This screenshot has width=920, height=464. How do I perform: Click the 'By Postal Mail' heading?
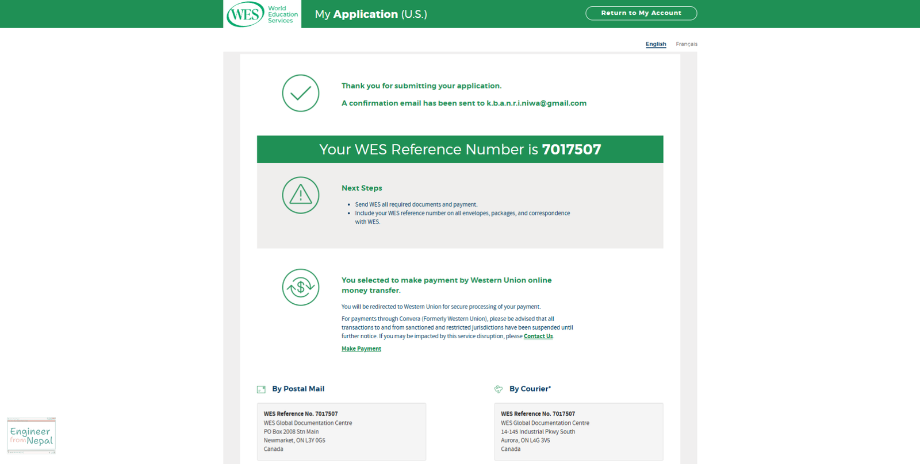298,389
